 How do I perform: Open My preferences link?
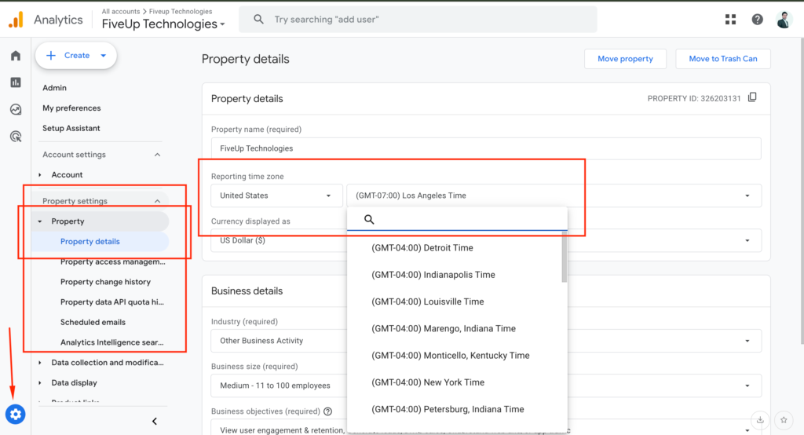pyautogui.click(x=71, y=108)
